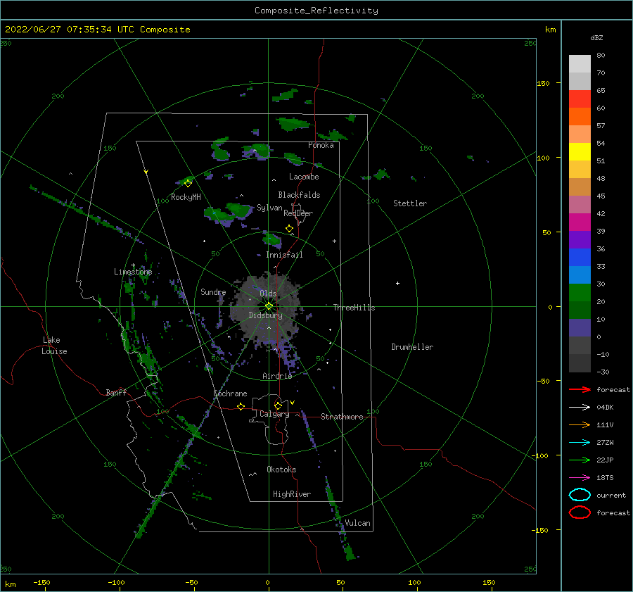
Task: Click the yellow diamond radar-center marker near Didsbury
Action: (x=269, y=306)
